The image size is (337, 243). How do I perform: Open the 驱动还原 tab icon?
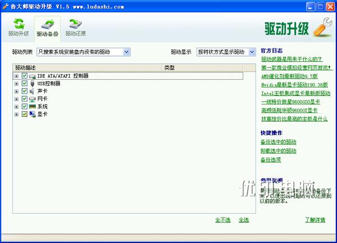click(75, 24)
